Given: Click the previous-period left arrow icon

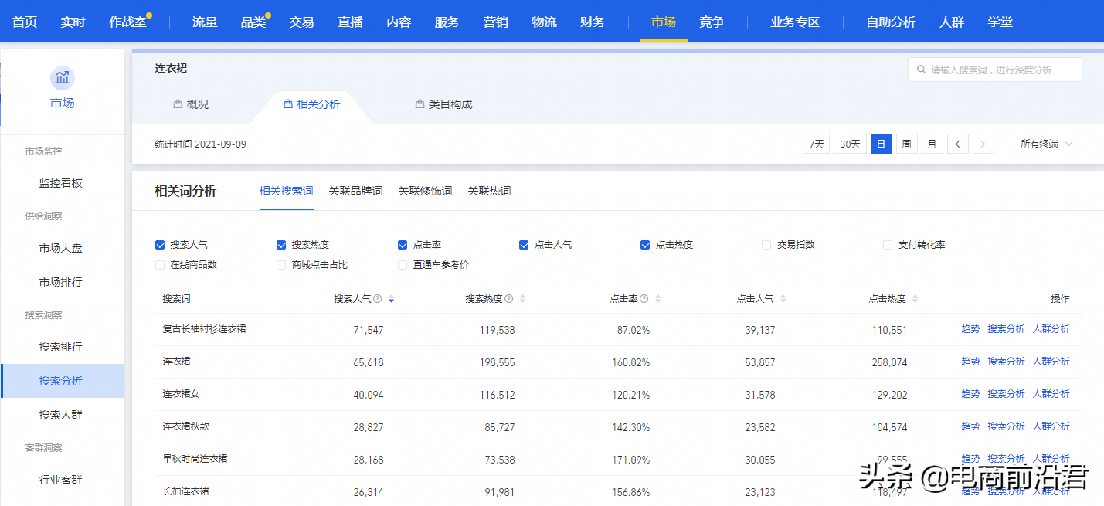Looking at the screenshot, I should [957, 144].
